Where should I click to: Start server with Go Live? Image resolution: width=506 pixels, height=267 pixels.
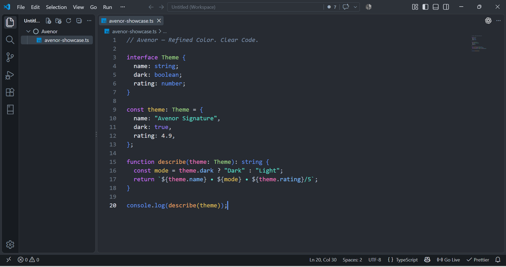click(448, 260)
